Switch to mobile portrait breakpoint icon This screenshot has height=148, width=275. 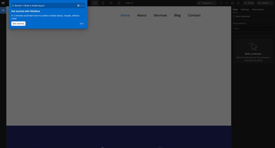pyautogui.click(x=119, y=3)
